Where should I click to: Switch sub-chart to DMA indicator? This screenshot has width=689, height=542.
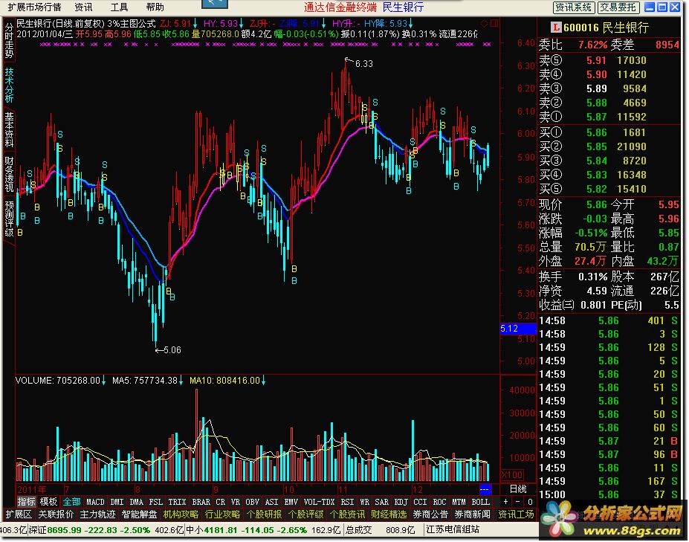tap(136, 502)
